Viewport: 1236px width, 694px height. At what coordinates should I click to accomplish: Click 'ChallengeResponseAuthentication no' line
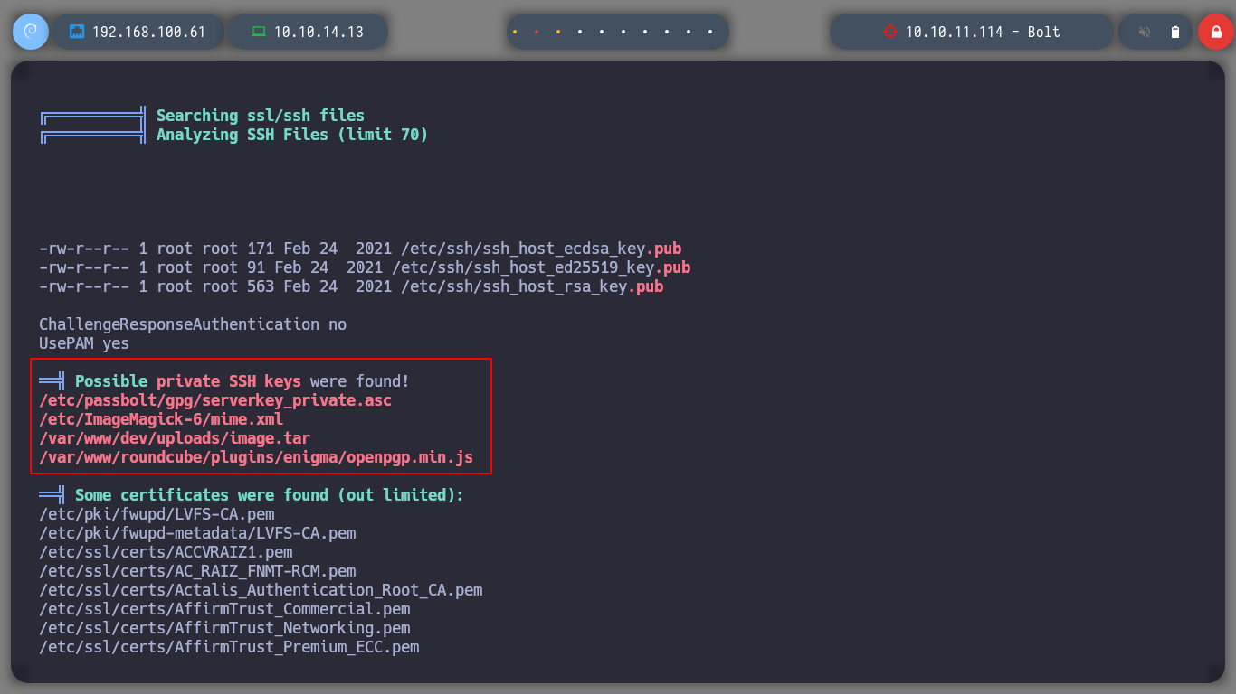click(x=193, y=324)
